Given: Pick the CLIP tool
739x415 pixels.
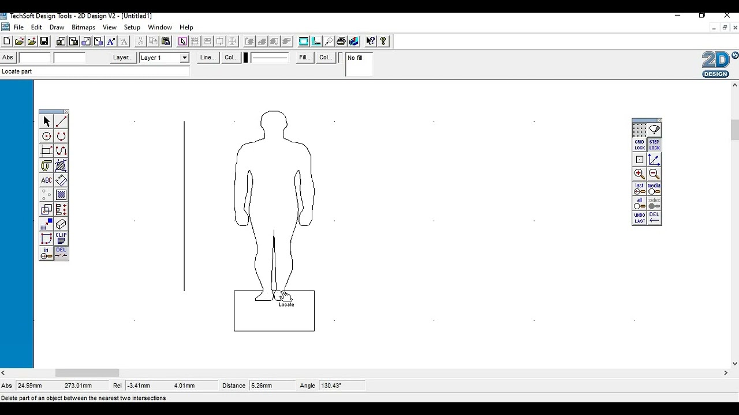Looking at the screenshot, I should [x=61, y=239].
